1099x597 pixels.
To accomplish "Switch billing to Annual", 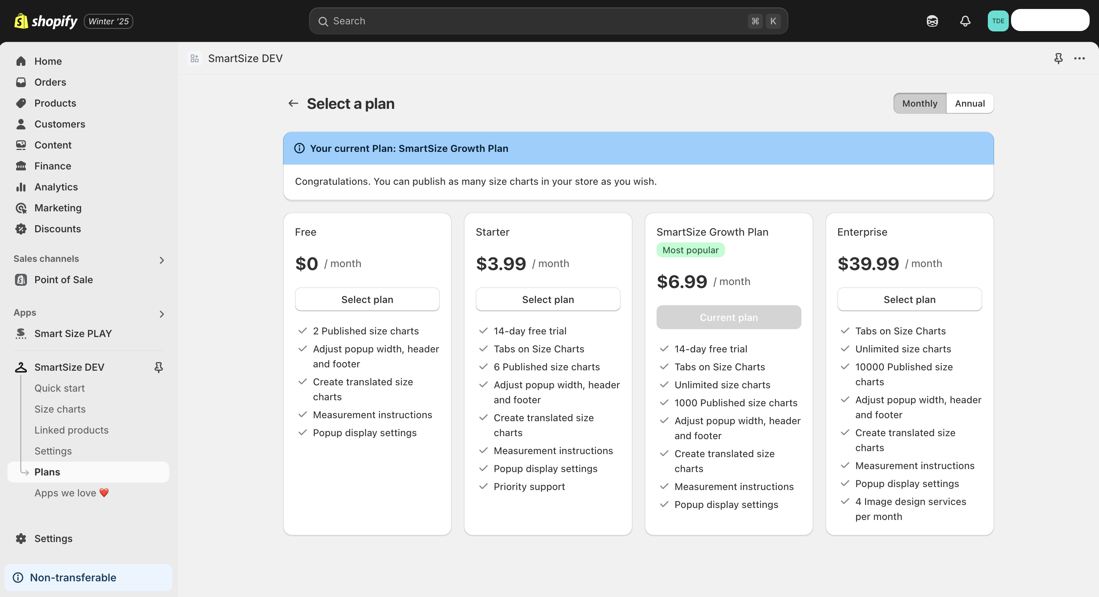I will point(970,103).
